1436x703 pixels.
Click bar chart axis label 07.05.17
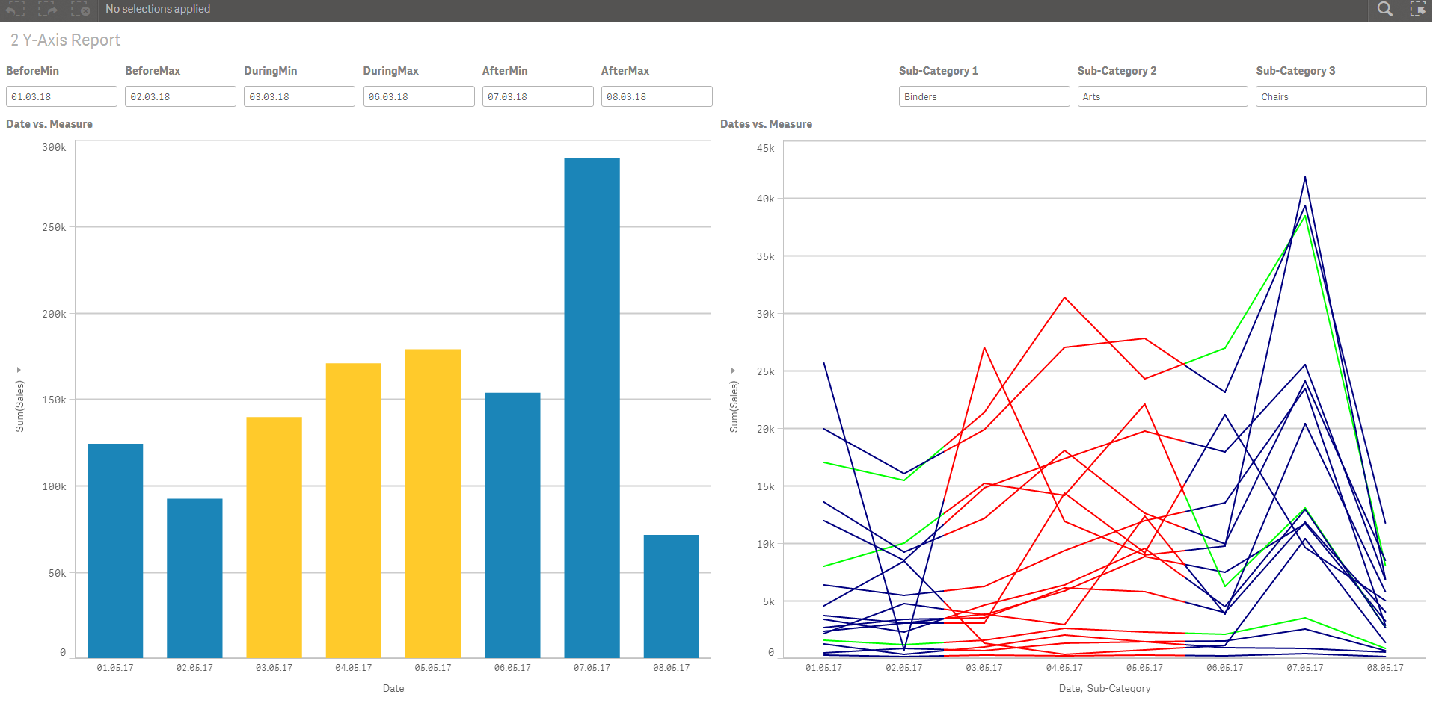(x=592, y=668)
